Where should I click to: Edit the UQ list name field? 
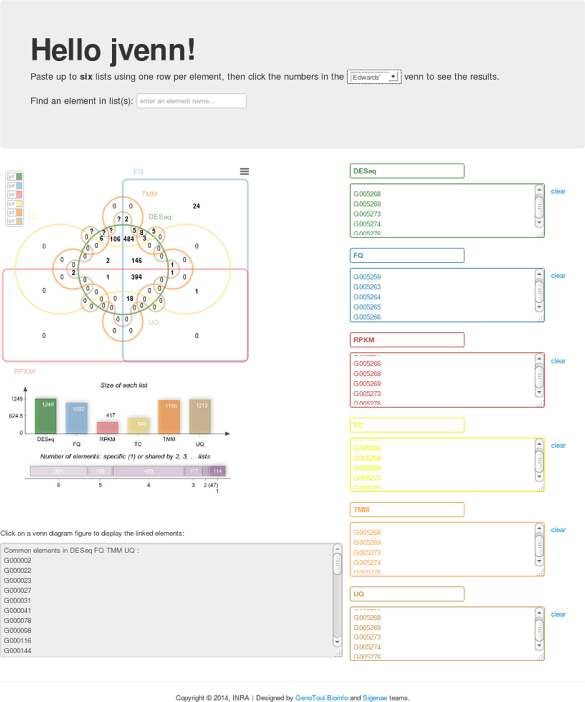[407, 594]
